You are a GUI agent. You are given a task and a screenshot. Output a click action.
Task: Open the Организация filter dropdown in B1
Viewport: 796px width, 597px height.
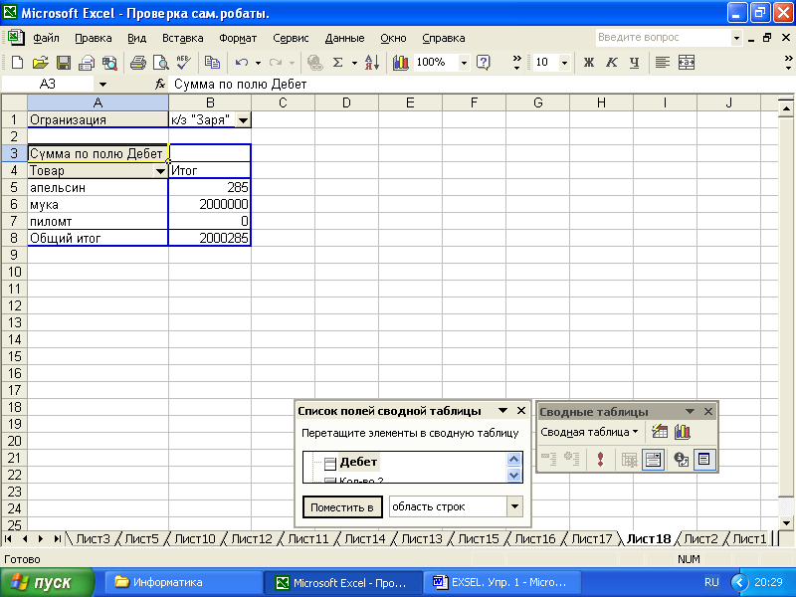coord(243,120)
